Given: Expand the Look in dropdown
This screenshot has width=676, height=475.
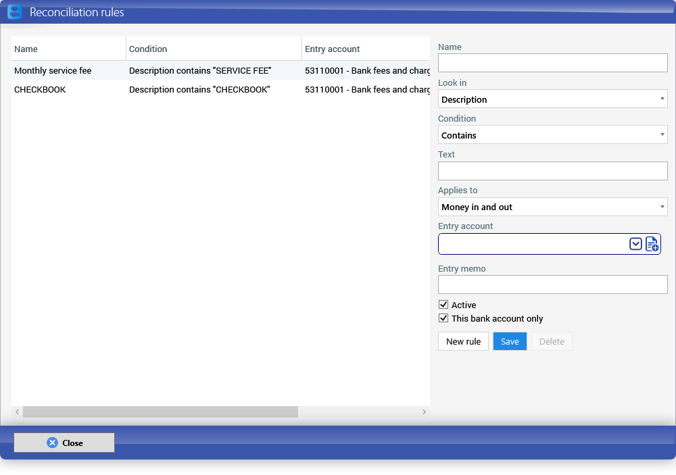Looking at the screenshot, I should (553, 99).
